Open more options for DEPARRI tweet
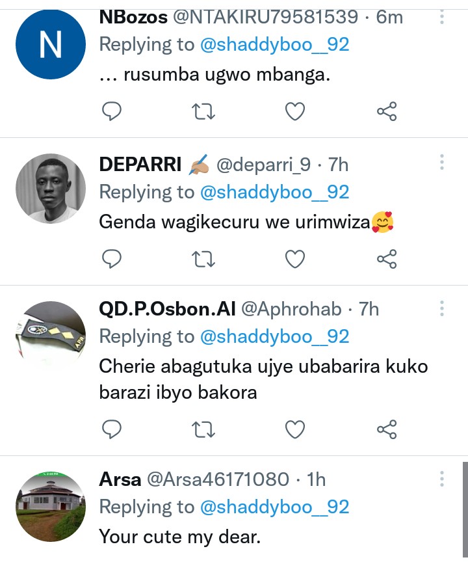The height and width of the screenshot is (564, 468). click(442, 162)
